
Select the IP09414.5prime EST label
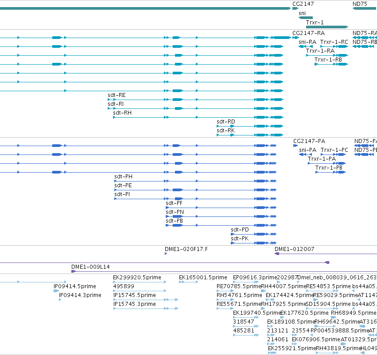(x=74, y=286)
